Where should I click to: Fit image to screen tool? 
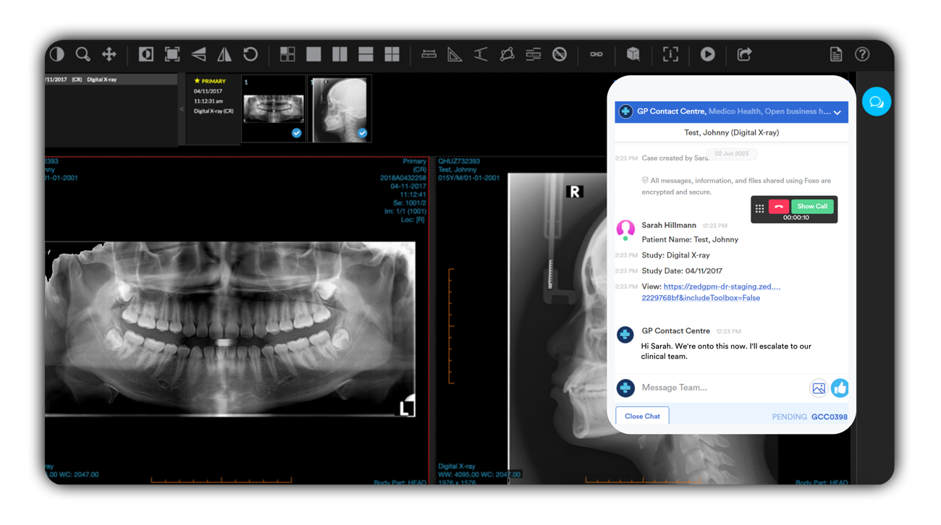click(172, 54)
